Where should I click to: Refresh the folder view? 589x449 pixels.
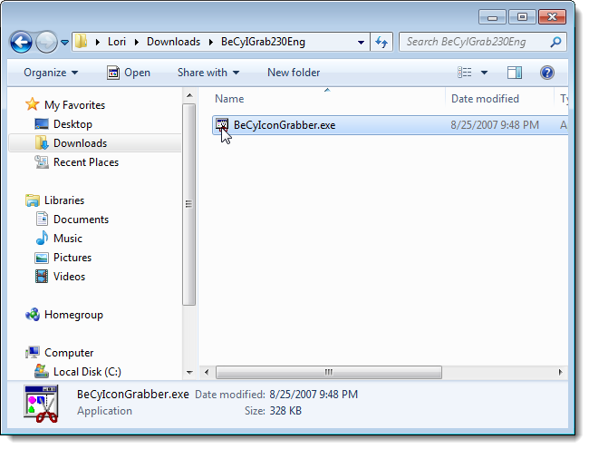point(381,42)
